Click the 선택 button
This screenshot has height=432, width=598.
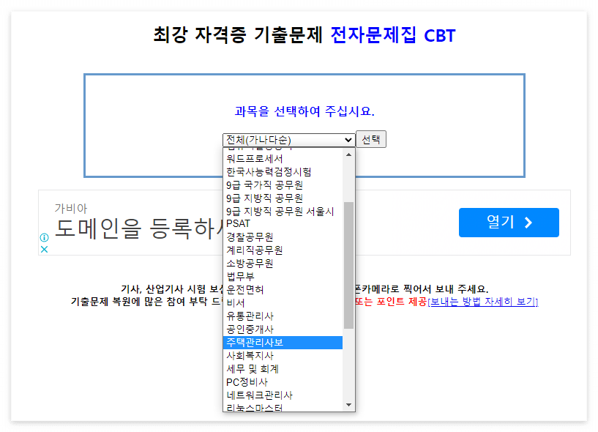point(370,139)
